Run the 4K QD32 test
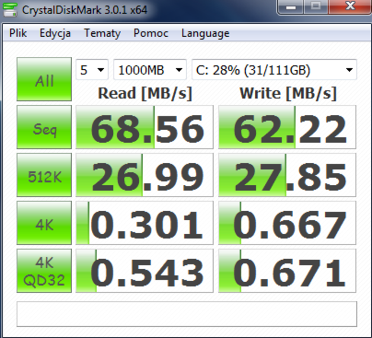 [44, 270]
